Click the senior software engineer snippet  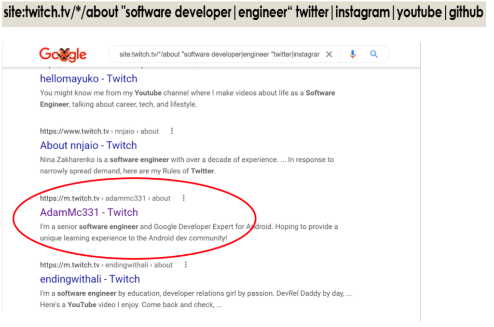[189, 232]
